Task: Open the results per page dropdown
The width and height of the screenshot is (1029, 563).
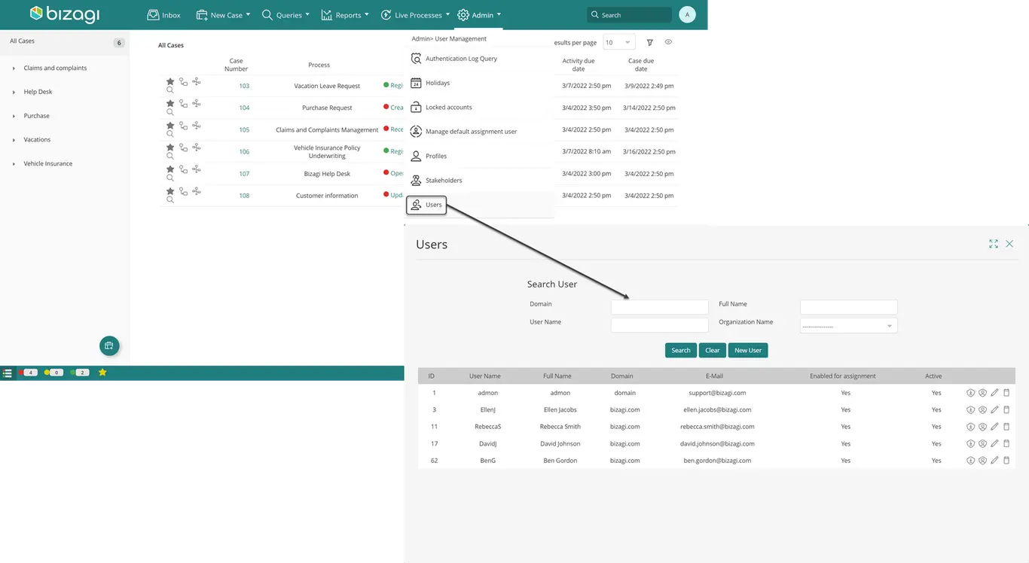Action: (x=618, y=43)
